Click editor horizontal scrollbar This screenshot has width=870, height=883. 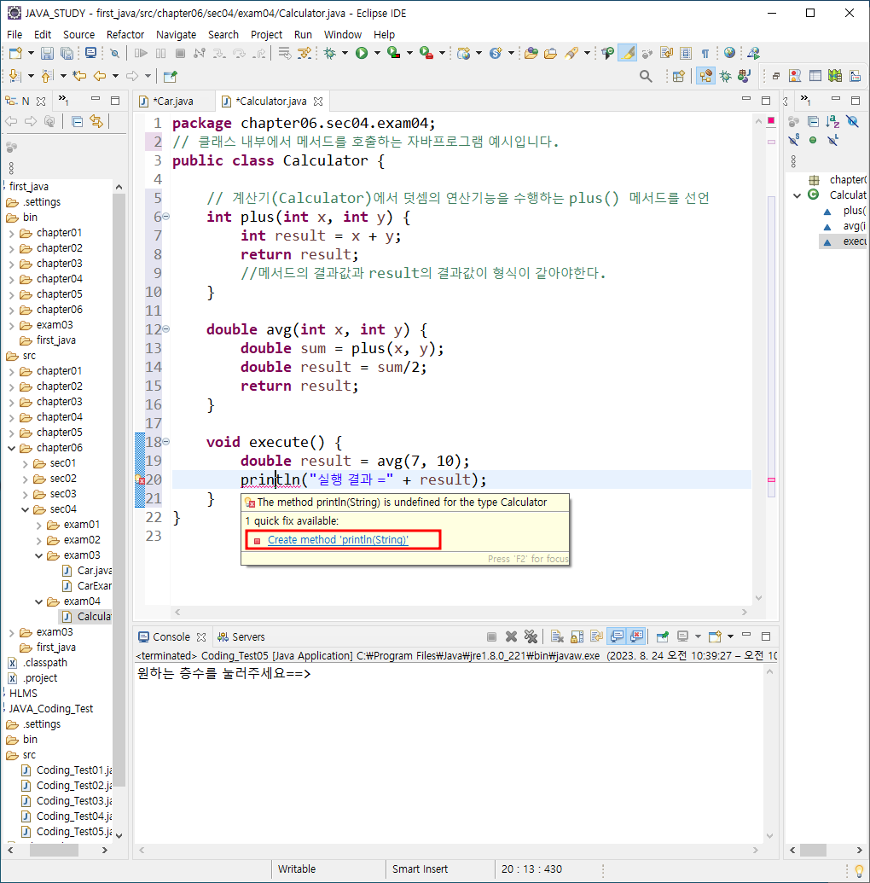461,613
